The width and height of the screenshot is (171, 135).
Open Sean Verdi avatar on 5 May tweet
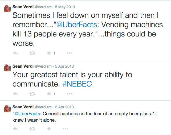coord(7,9)
